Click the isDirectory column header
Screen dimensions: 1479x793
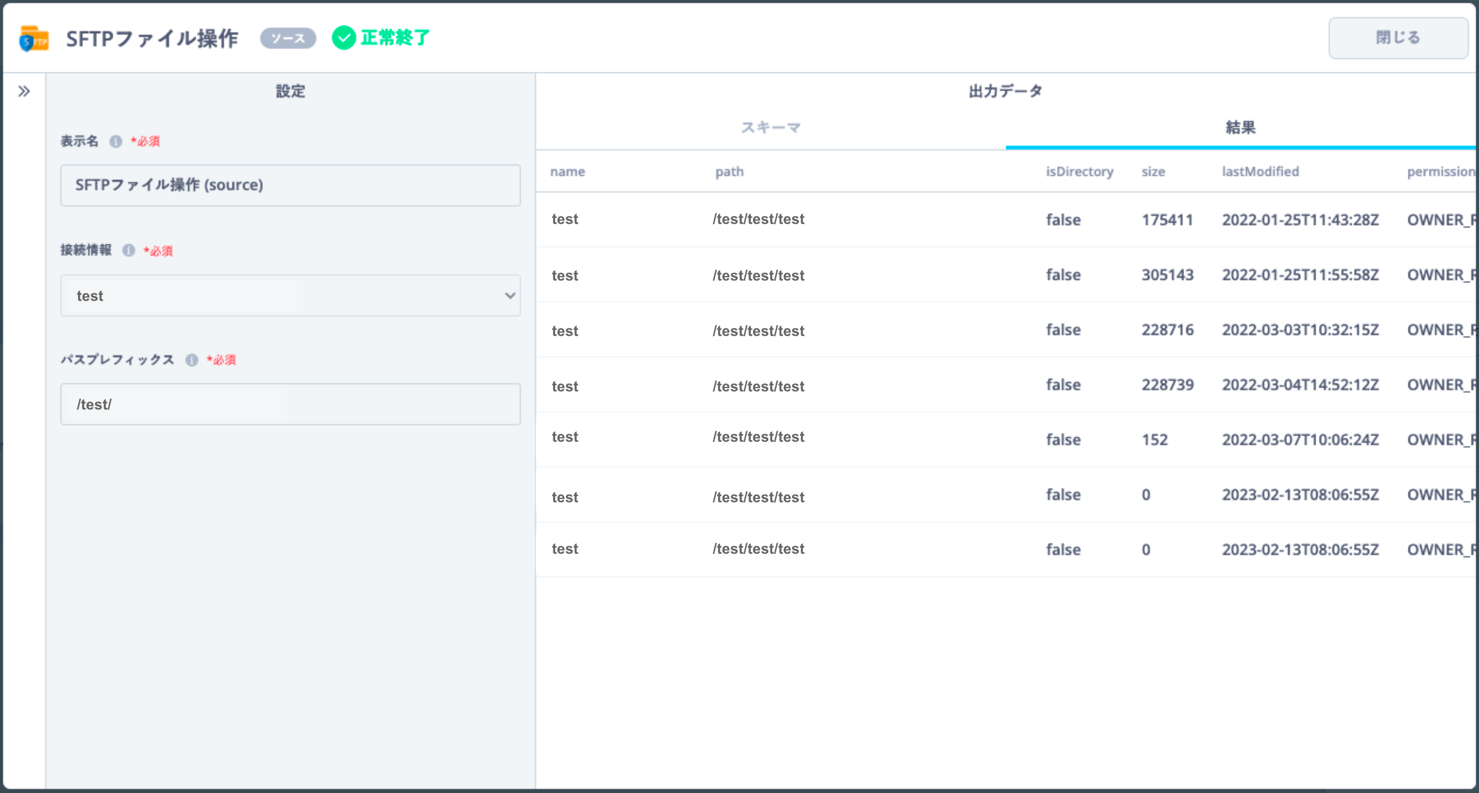(1079, 172)
